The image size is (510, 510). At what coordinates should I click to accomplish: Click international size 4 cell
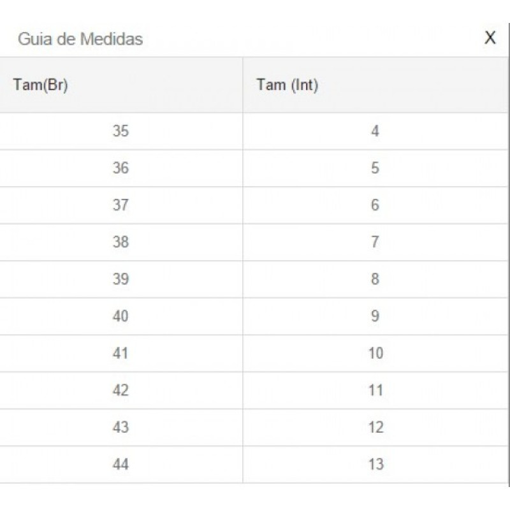[x=375, y=131]
